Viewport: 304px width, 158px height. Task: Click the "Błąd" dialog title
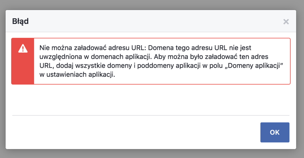(x=20, y=21)
